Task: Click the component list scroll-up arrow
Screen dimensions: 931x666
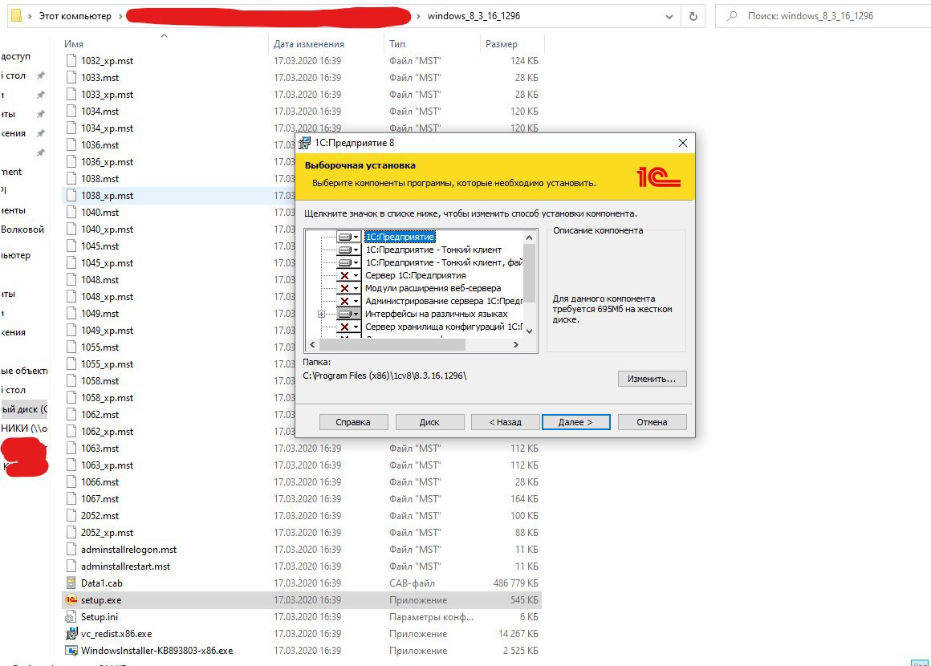Action: 530,238
